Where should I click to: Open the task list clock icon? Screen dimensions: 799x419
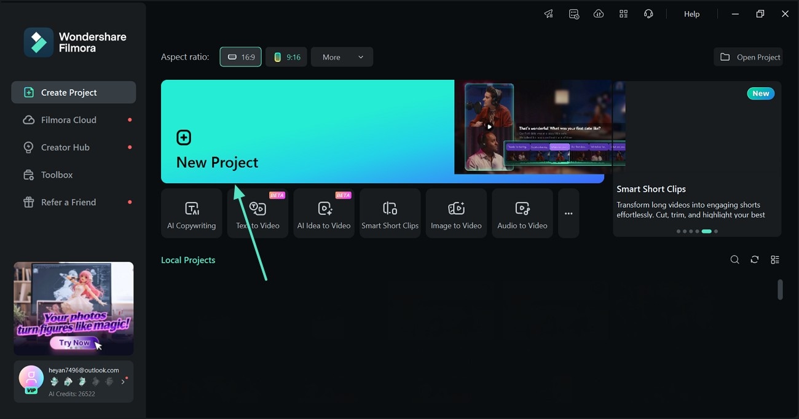[574, 14]
